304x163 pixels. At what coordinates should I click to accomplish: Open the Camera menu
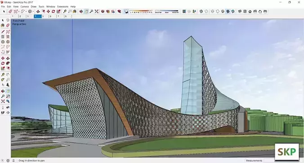[x=25, y=7]
